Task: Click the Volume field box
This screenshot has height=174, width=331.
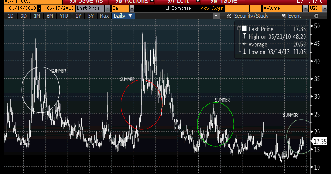Action: coord(283,9)
